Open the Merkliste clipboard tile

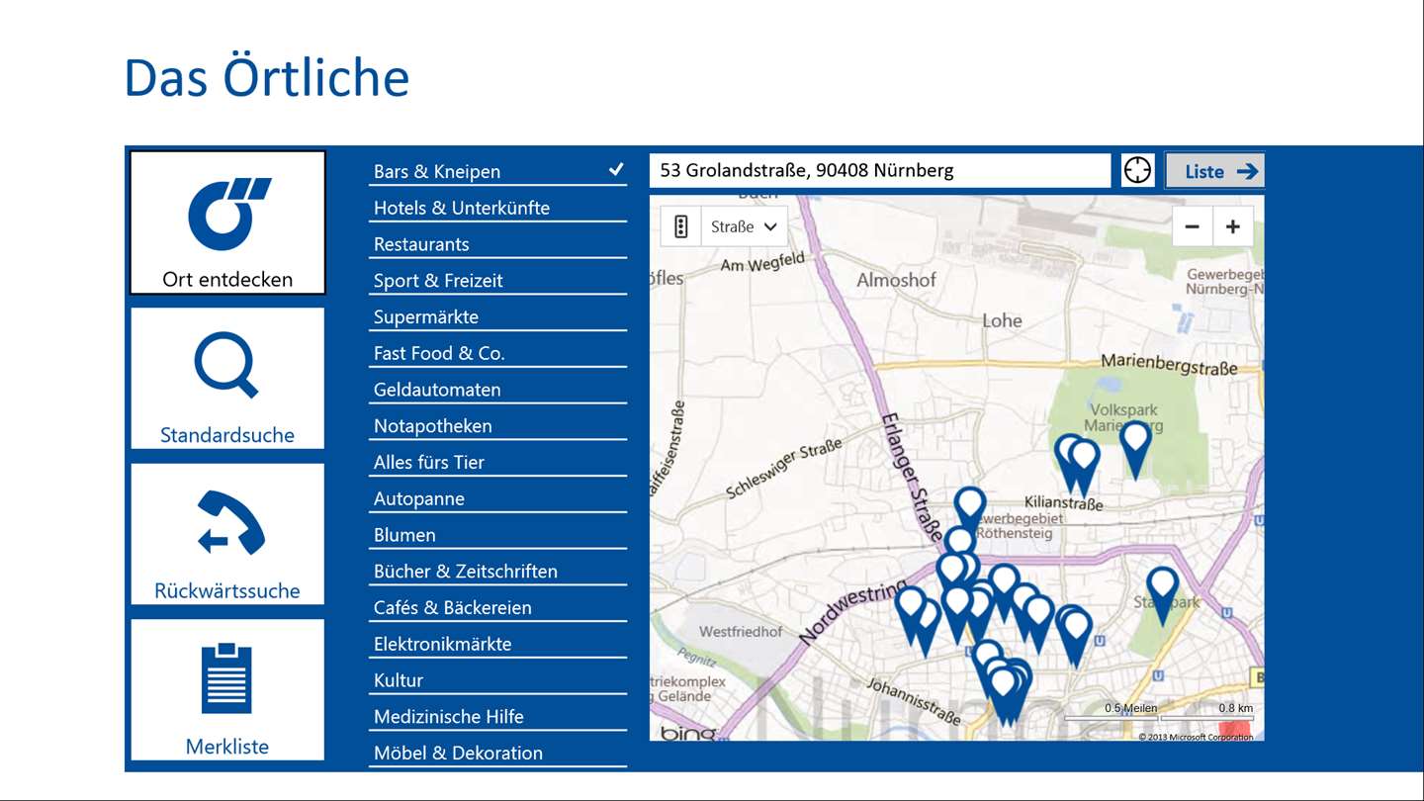tap(227, 689)
